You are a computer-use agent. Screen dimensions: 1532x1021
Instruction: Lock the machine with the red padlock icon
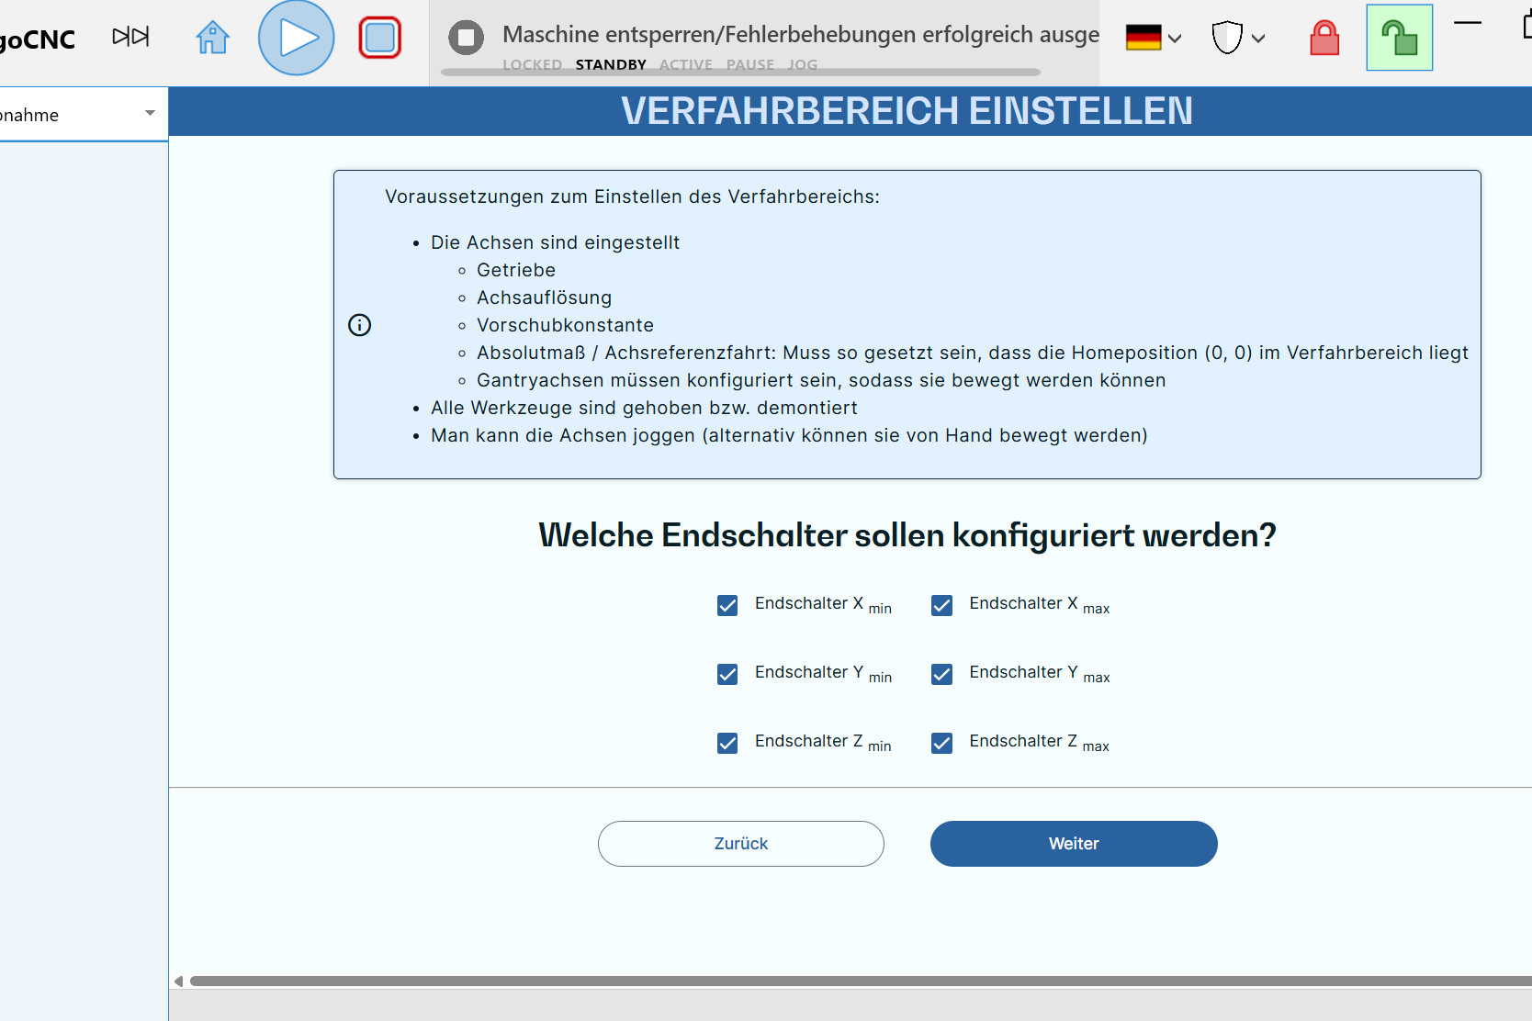pos(1324,38)
